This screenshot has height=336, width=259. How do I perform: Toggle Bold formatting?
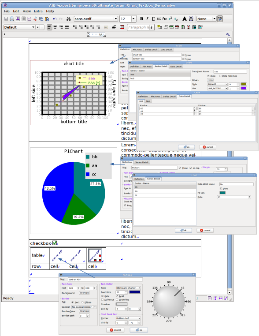click(141, 19)
